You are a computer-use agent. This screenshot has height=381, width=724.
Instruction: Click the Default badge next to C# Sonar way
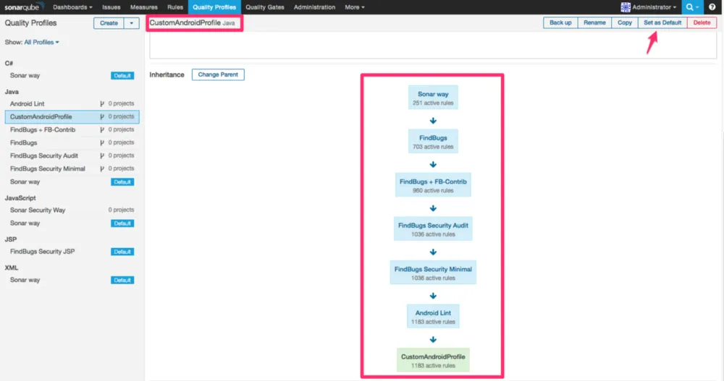[x=122, y=75]
